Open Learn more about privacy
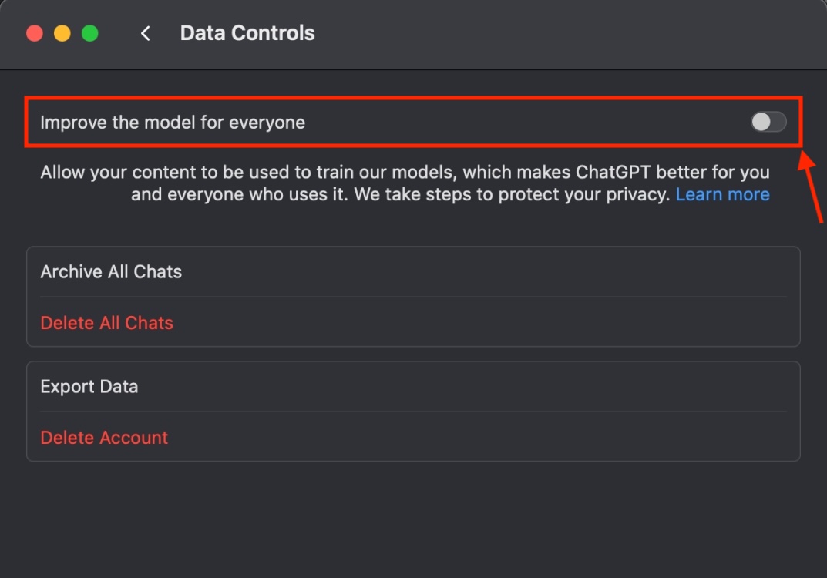This screenshot has width=827, height=578. (722, 194)
